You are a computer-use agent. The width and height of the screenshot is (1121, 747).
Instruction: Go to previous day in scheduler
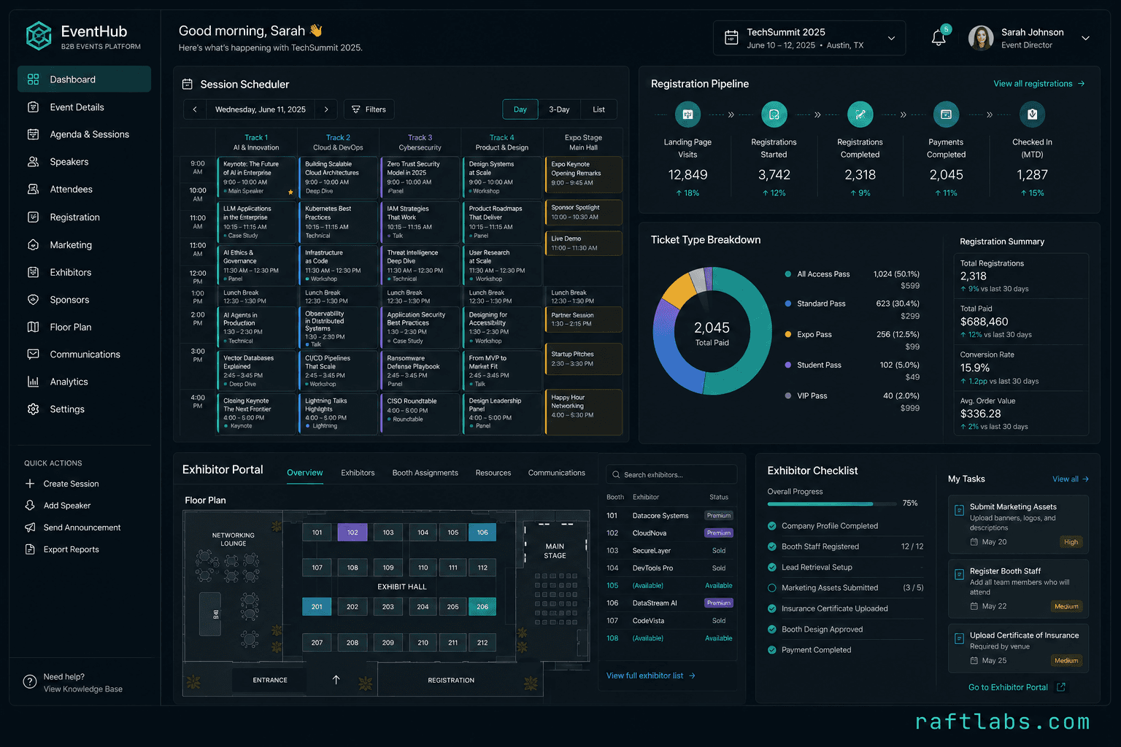coord(195,109)
